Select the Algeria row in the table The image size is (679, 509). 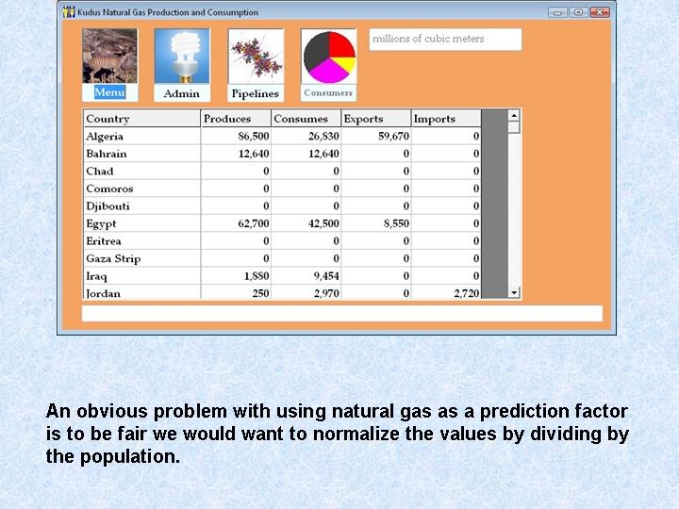pos(141,137)
